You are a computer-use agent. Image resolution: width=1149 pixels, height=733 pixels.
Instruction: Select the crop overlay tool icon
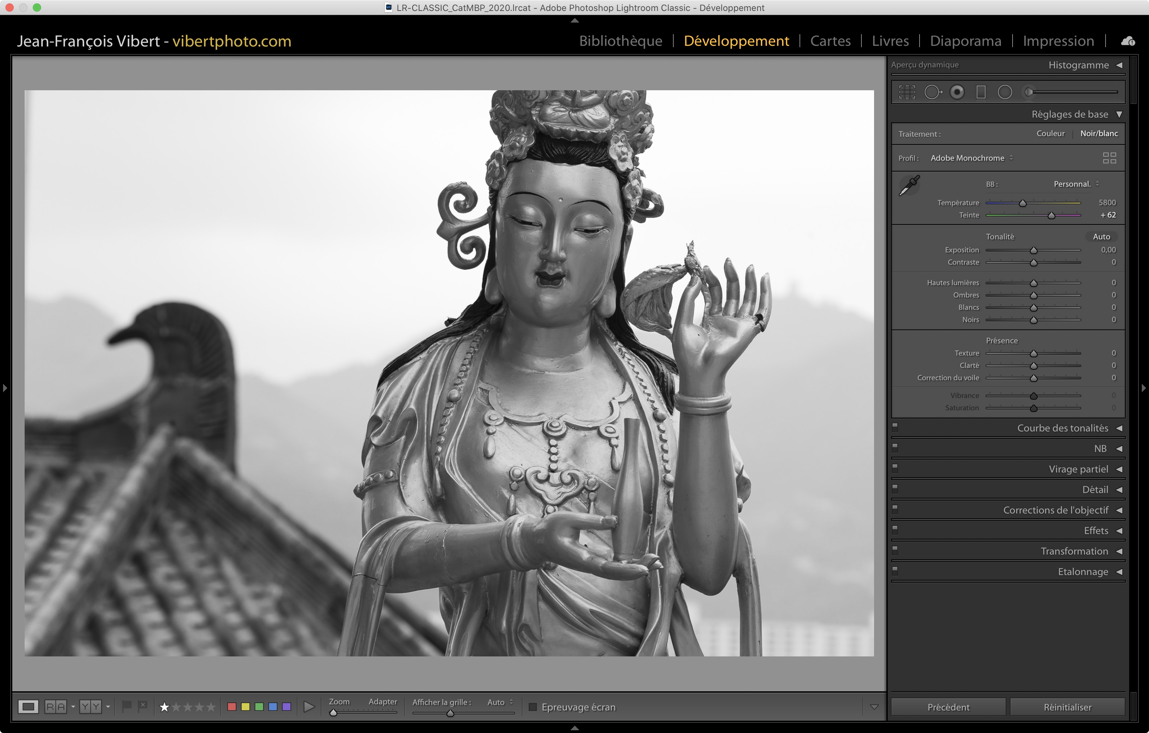[x=907, y=92]
